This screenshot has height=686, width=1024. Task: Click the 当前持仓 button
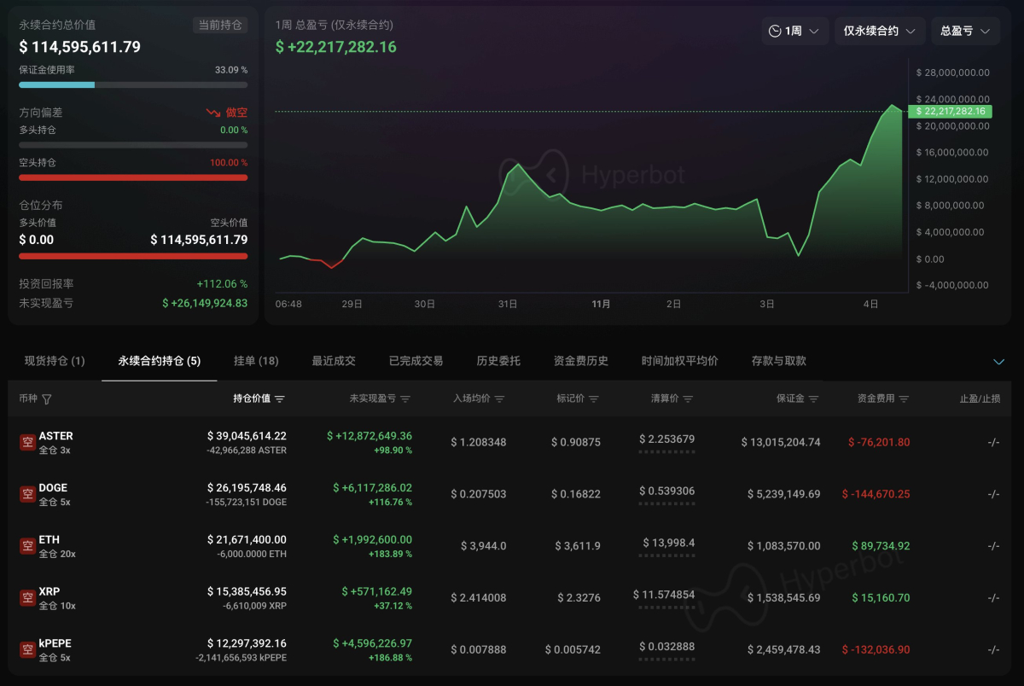pyautogui.click(x=220, y=26)
